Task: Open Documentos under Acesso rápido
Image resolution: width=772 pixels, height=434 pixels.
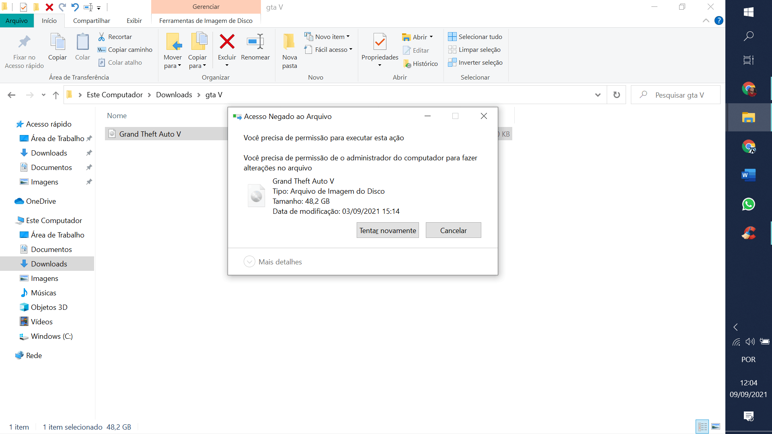Action: click(51, 167)
